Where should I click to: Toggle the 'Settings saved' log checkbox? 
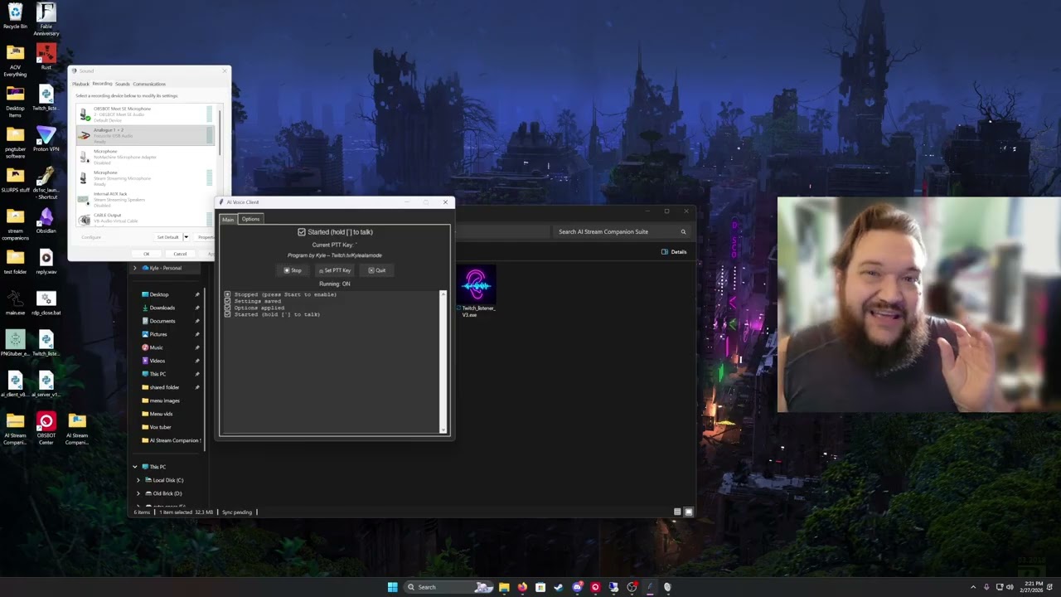(227, 301)
